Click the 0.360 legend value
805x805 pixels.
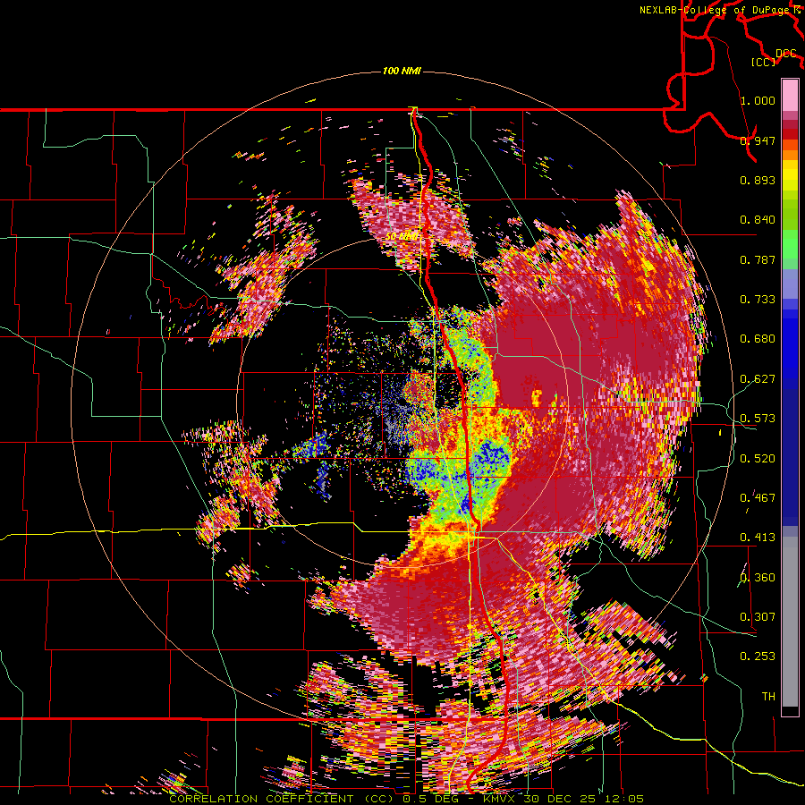tap(758, 578)
